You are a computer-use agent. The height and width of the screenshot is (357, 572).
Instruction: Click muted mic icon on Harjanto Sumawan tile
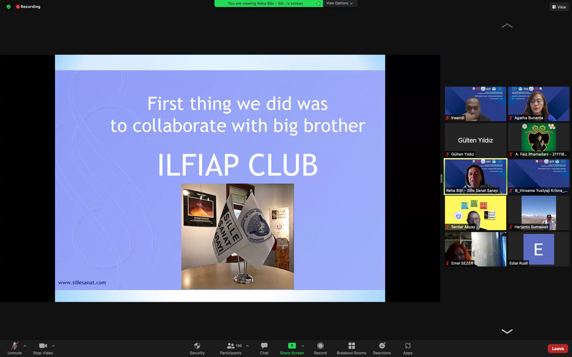point(511,227)
